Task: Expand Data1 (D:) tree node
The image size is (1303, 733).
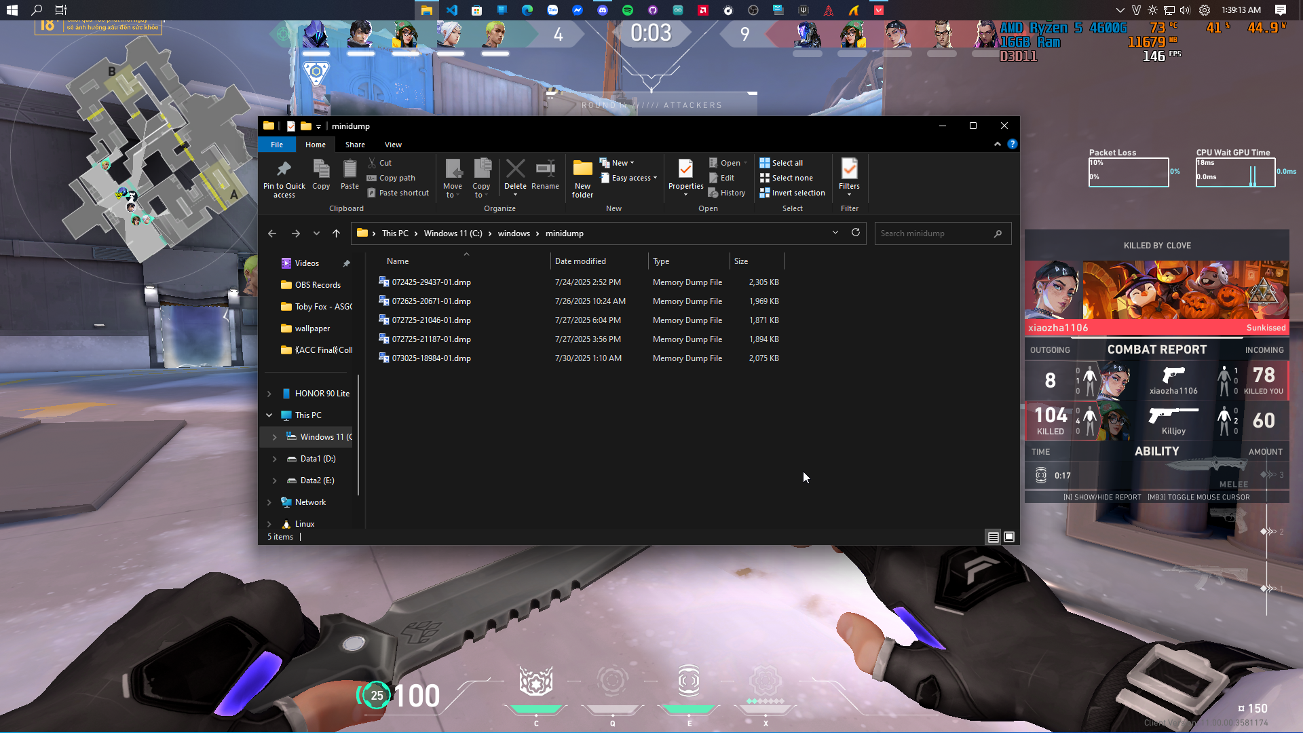Action: coord(275,459)
